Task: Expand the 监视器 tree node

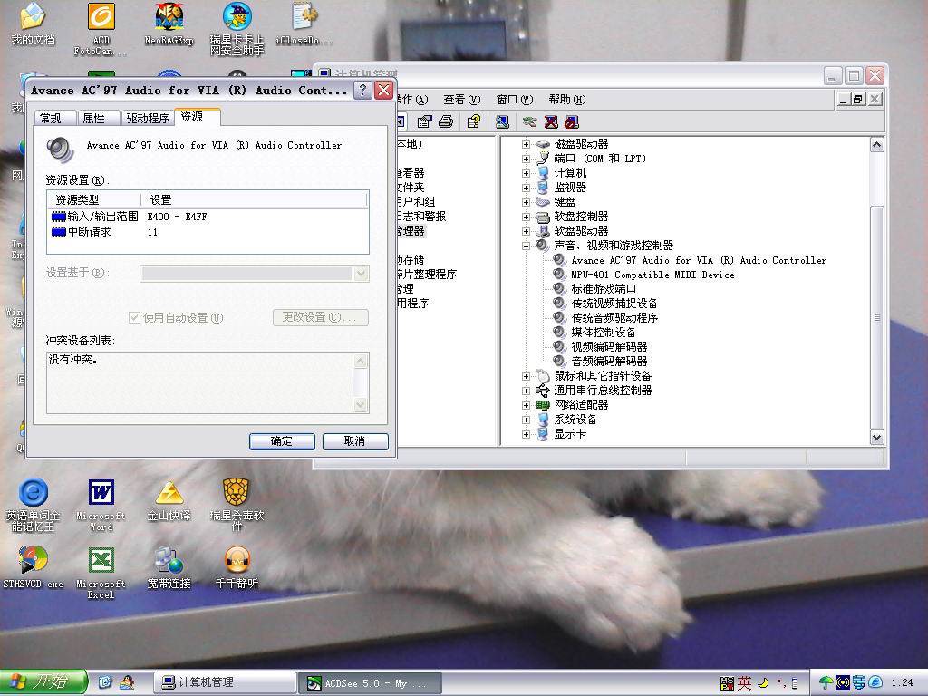Action: [526, 188]
